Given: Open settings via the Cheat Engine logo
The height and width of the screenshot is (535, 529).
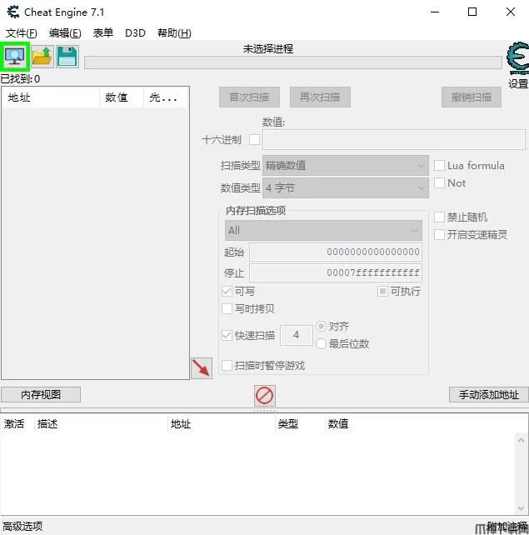Looking at the screenshot, I should click(517, 58).
